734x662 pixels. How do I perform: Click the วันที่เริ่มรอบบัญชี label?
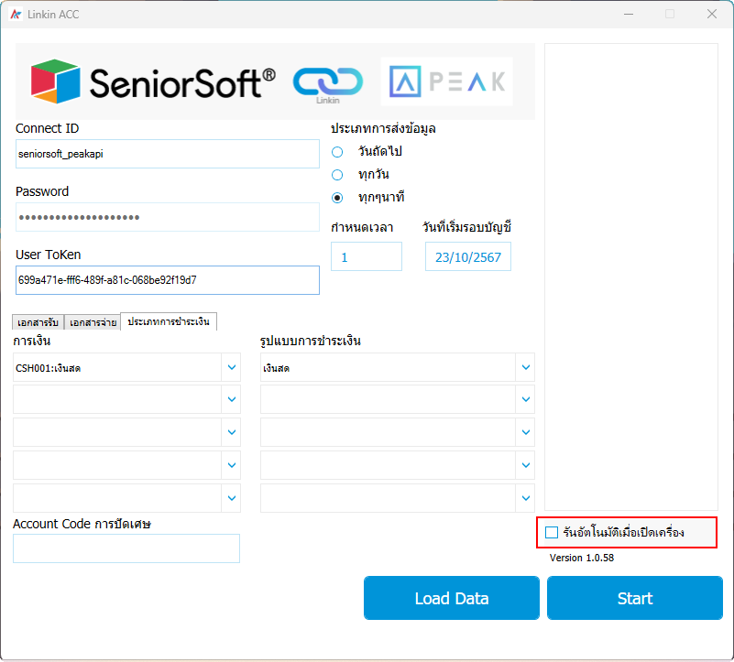click(x=466, y=227)
